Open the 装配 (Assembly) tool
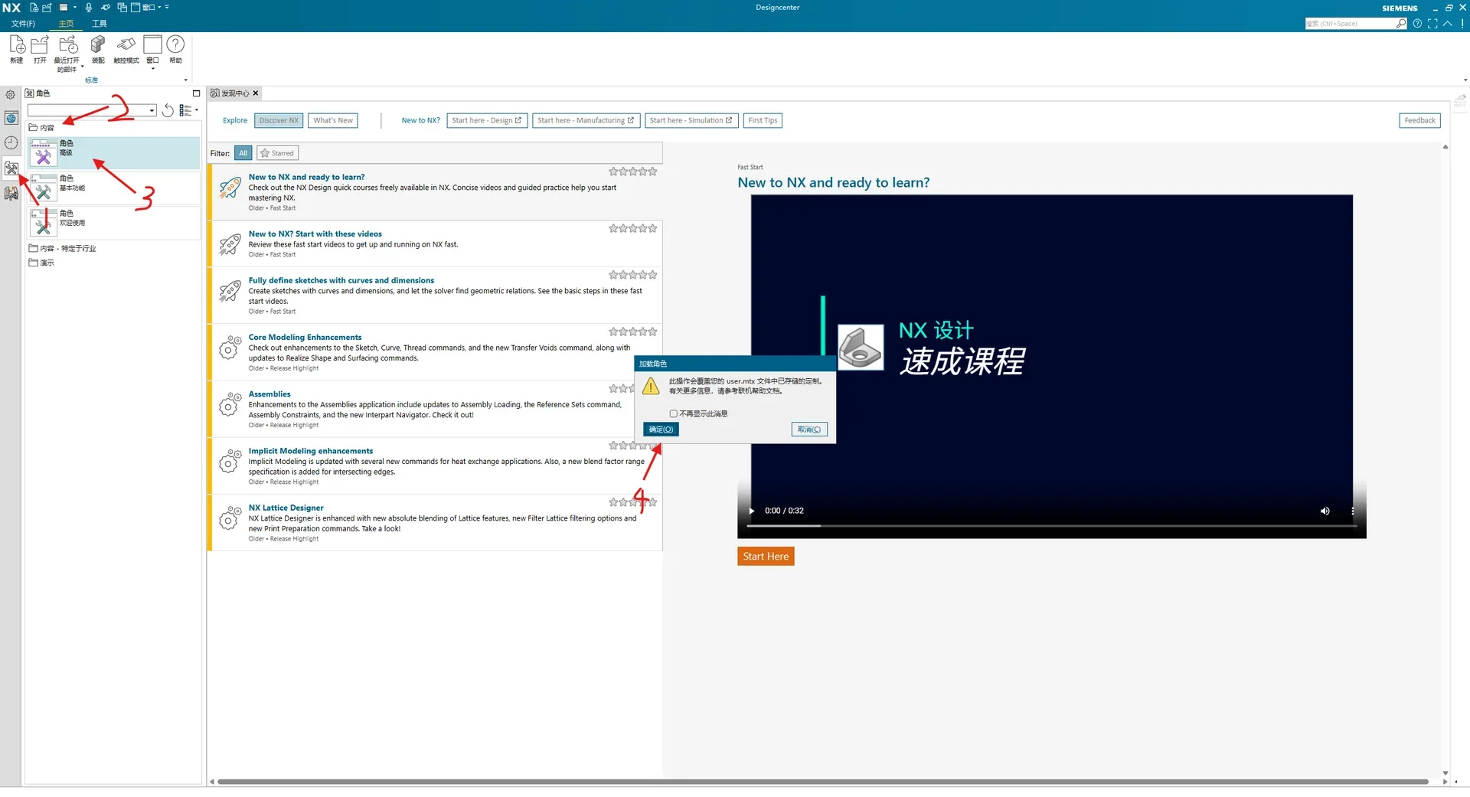Image resolution: width=1470 pixels, height=797 pixels. click(x=98, y=47)
